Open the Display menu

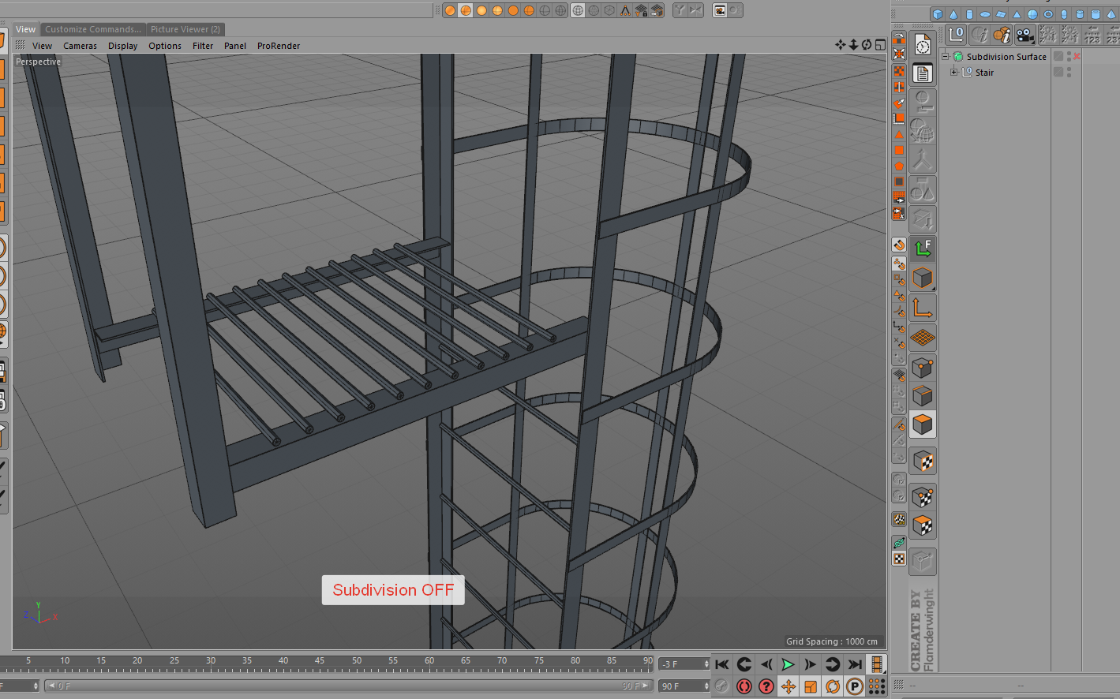click(x=123, y=46)
